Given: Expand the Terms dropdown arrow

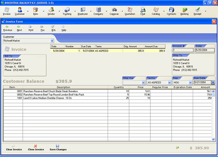Looking at the screenshot, I should coord(170,82).
